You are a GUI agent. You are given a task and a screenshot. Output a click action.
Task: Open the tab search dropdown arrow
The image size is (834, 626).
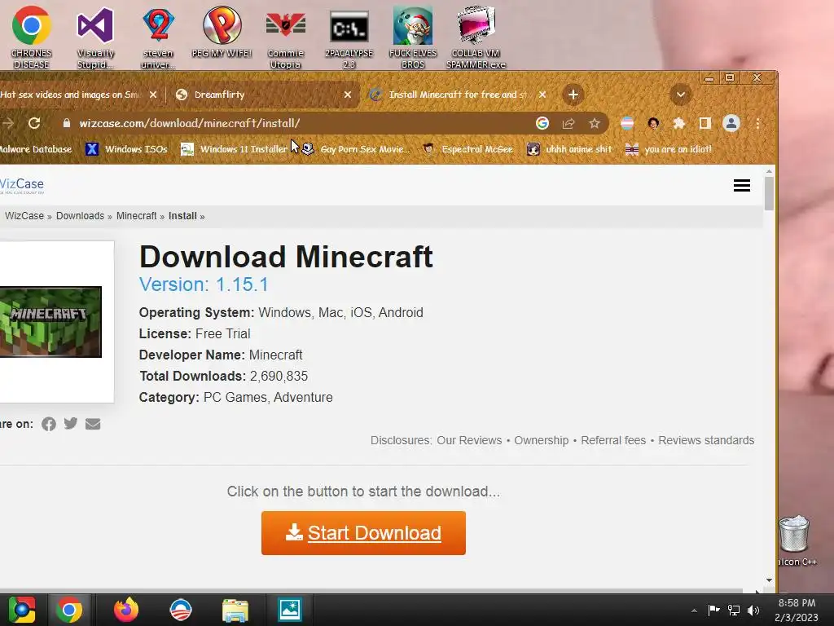point(680,95)
